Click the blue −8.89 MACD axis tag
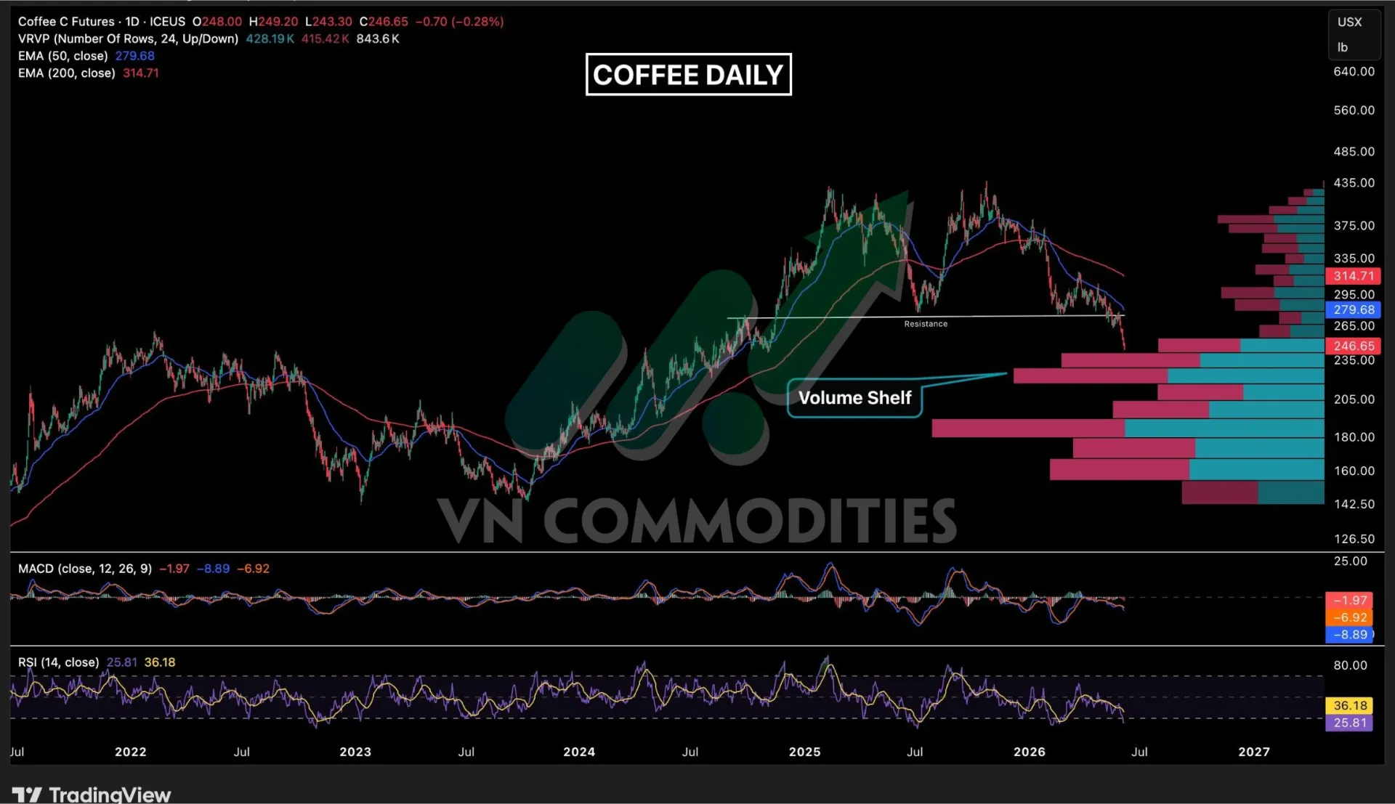 pos(1349,635)
